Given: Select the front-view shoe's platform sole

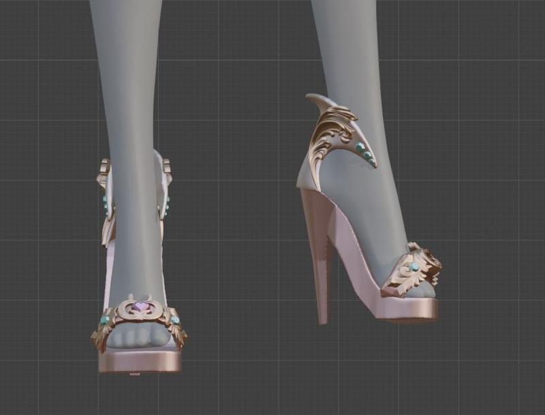Looking at the screenshot, I should tap(140, 361).
